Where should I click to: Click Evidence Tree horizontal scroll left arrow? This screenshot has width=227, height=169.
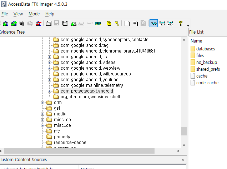(x=1, y=151)
